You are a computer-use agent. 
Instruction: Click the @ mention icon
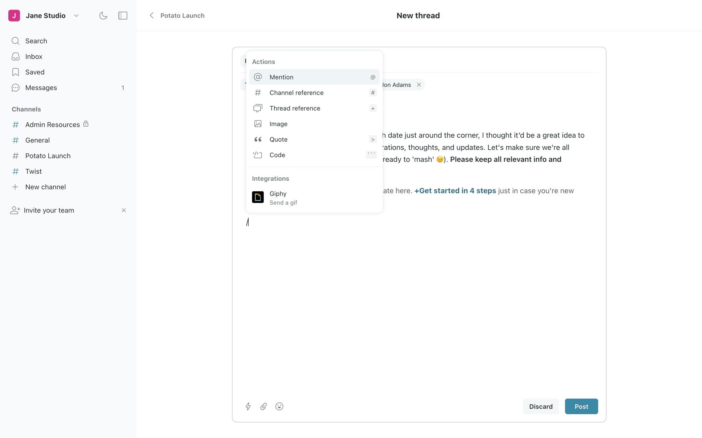coord(258,77)
